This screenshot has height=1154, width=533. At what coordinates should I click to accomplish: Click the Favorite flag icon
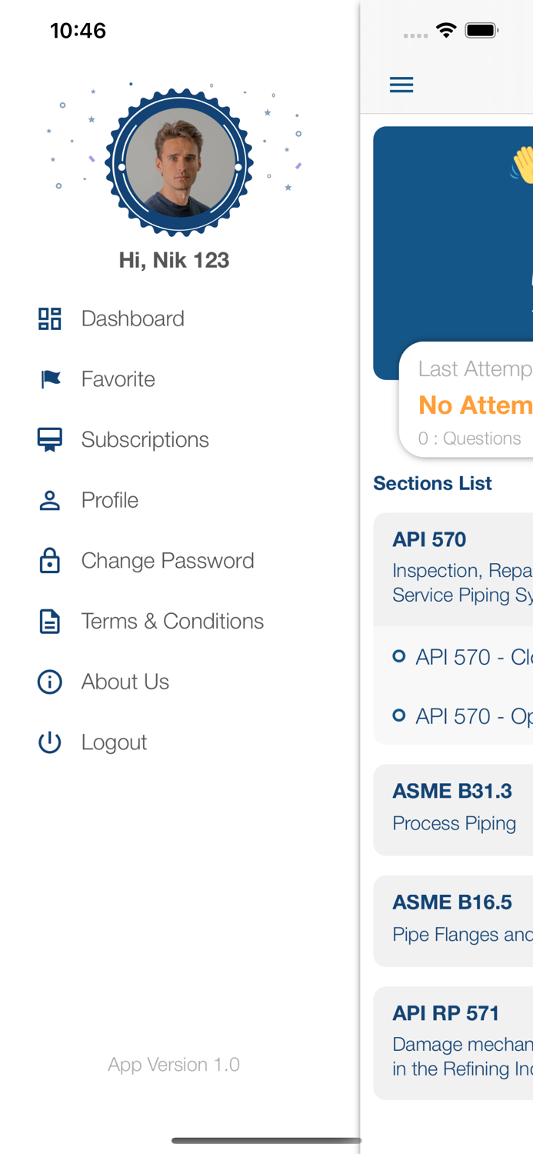(x=49, y=379)
